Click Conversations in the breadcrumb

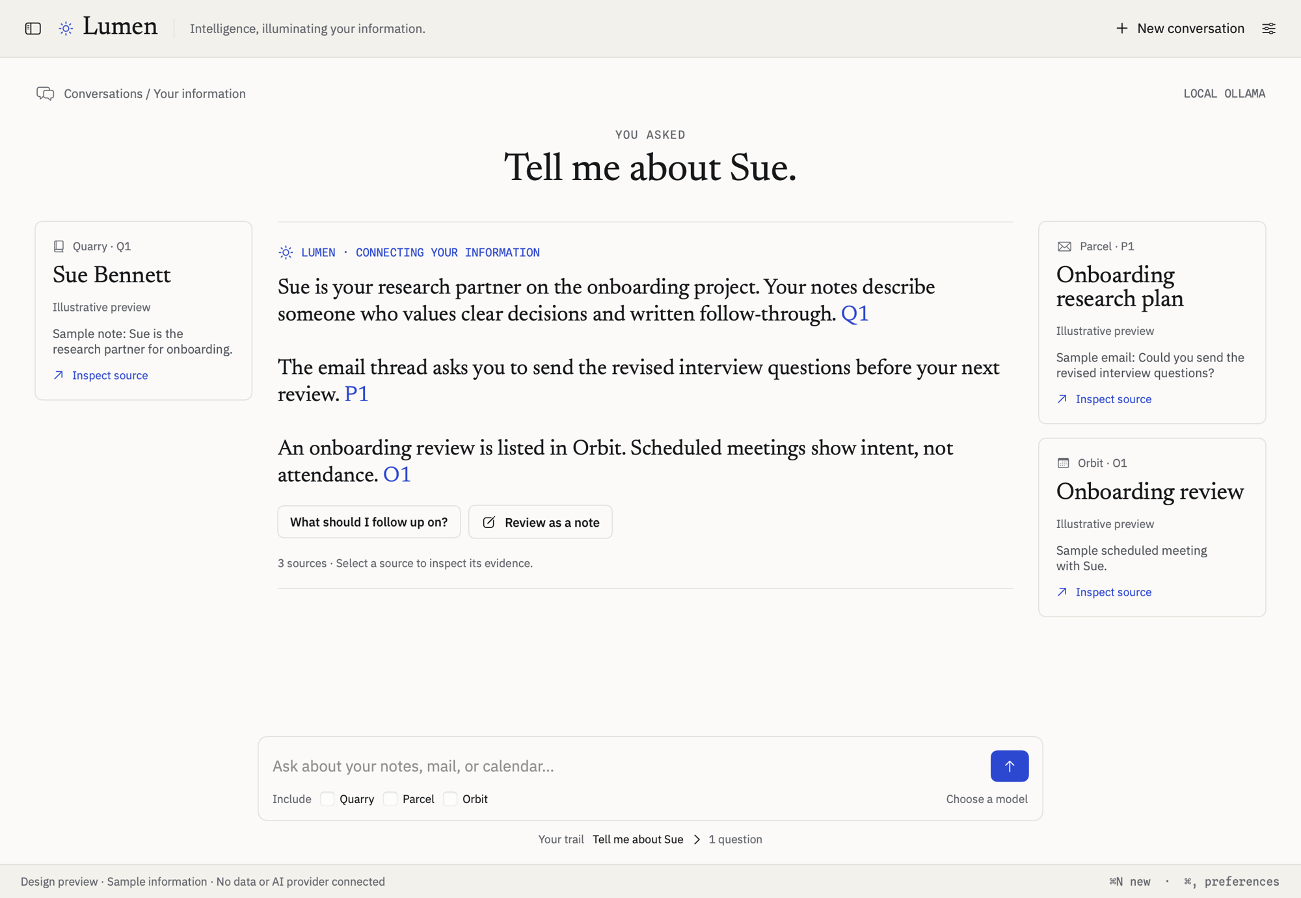pos(103,94)
